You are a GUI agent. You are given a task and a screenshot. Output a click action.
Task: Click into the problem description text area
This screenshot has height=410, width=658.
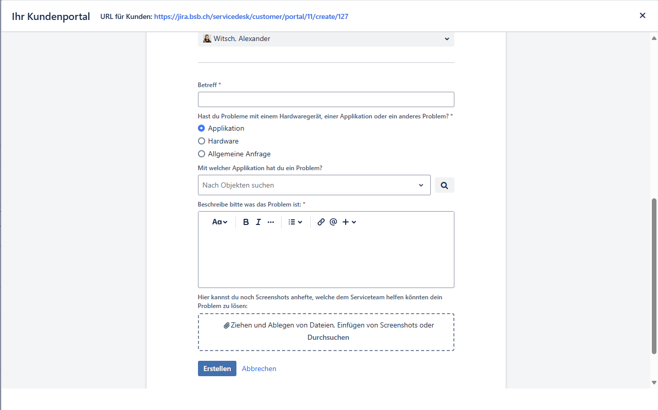coord(326,259)
